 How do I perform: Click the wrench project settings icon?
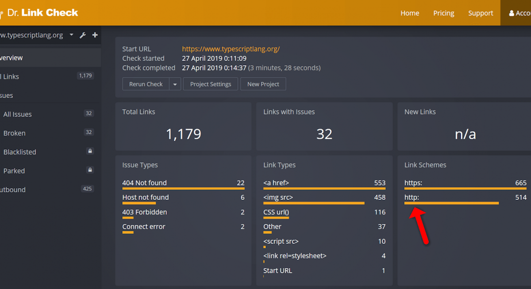tap(83, 35)
